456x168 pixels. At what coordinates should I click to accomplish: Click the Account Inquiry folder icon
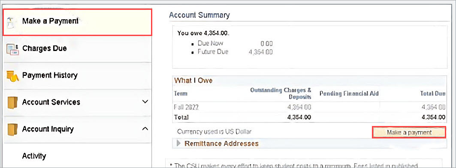pyautogui.click(x=12, y=129)
